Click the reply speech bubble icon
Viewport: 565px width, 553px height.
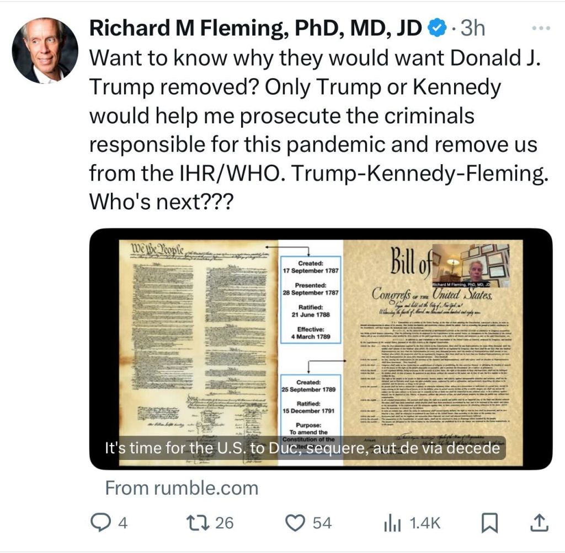(100, 522)
